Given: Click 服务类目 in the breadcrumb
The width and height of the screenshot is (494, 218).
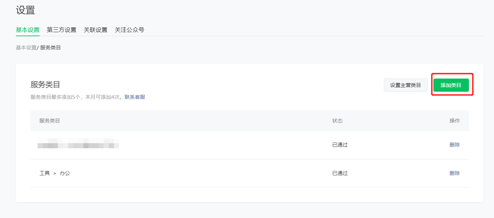Looking at the screenshot, I should tap(50, 48).
